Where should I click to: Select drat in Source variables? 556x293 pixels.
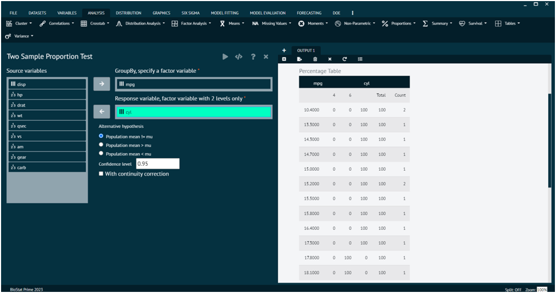[x=47, y=105]
